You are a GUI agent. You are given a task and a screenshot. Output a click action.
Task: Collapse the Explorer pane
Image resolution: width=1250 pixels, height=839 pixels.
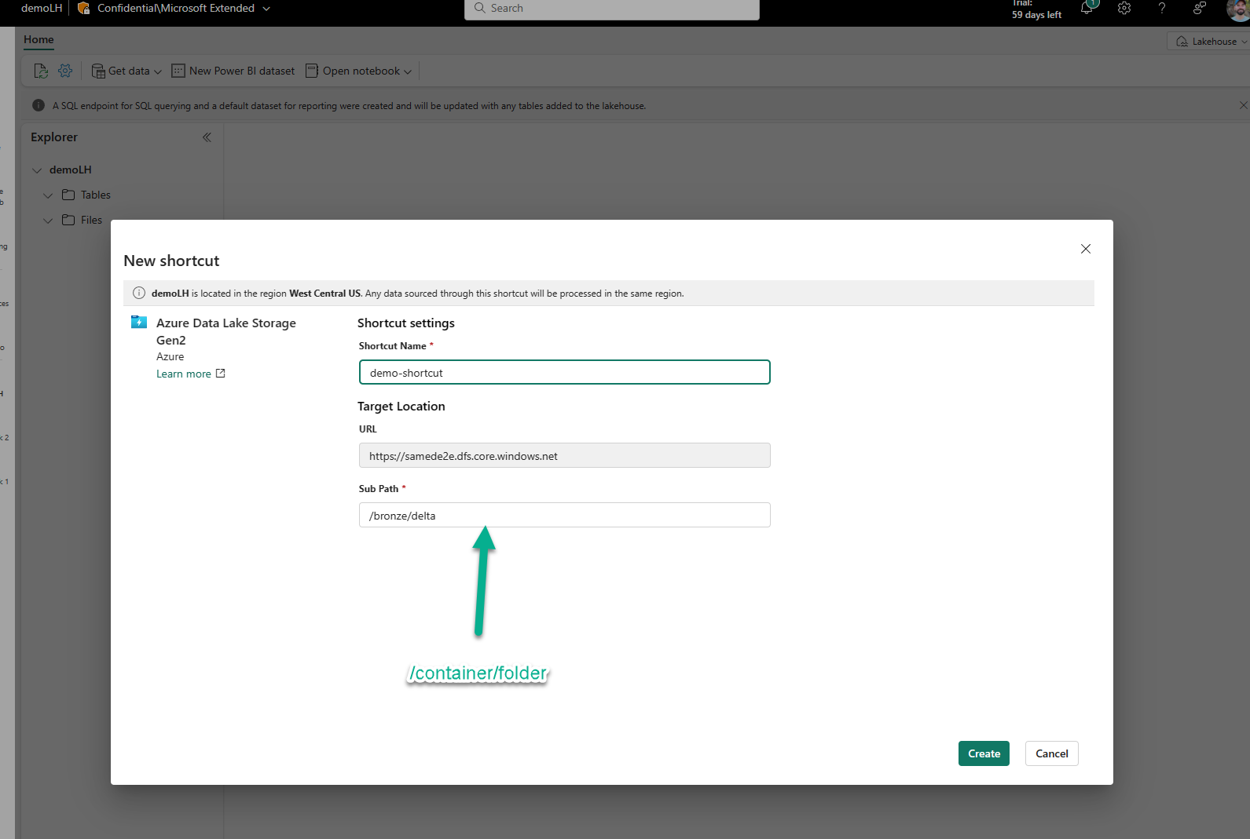(x=207, y=137)
